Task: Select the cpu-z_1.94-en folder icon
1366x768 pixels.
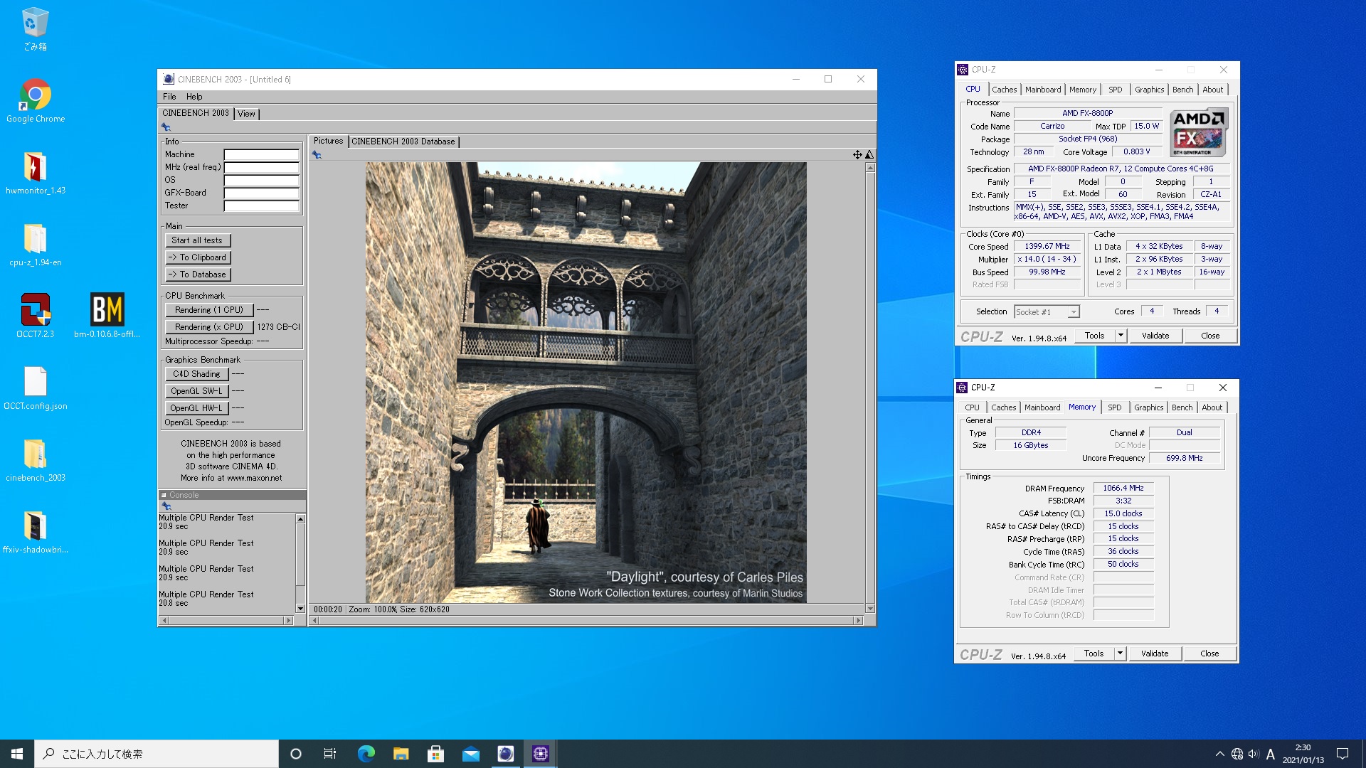Action: pos(35,245)
